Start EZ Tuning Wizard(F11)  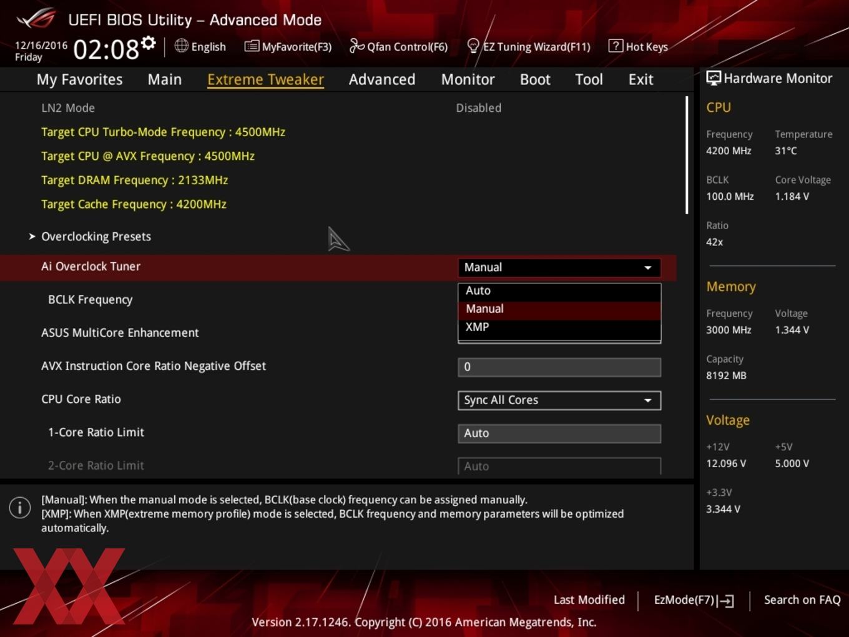529,46
